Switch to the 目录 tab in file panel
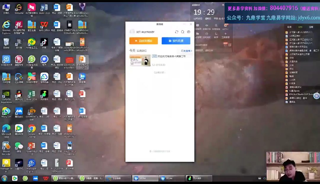This screenshot has width=320, height=184. pos(289,27)
